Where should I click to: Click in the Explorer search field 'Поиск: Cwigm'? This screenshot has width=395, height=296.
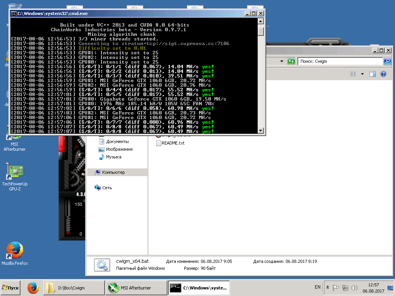click(340, 61)
